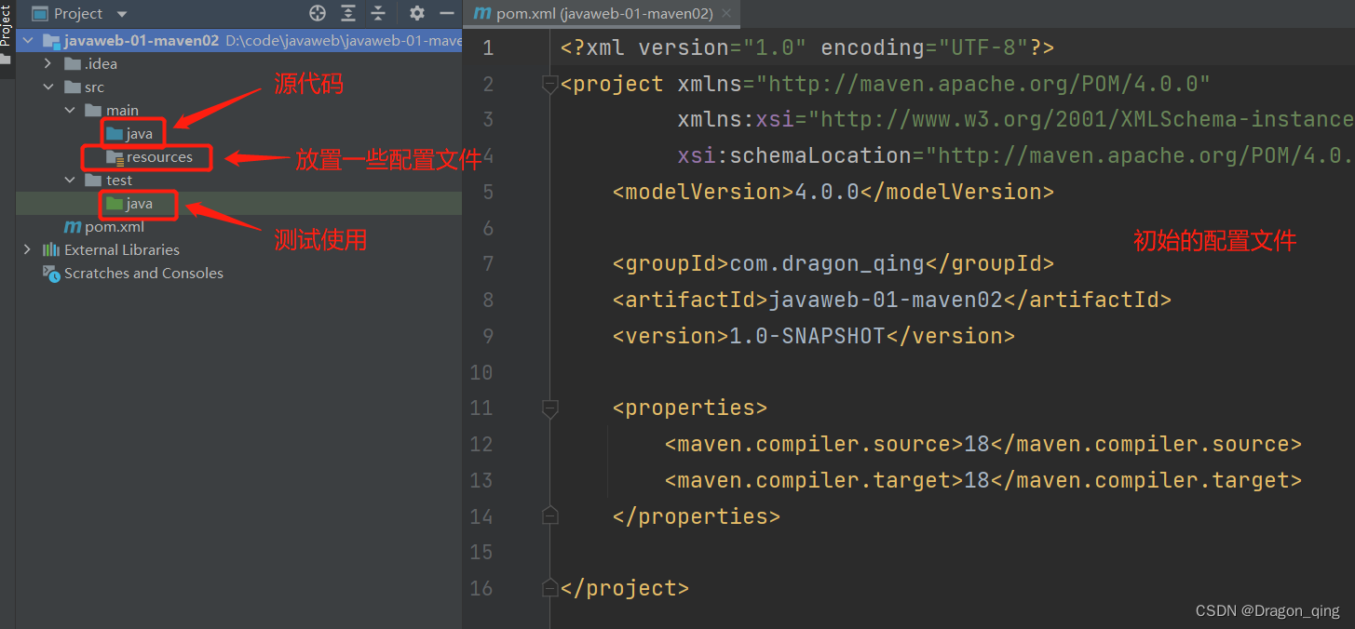Open pom.xml in the project tree
This screenshot has height=629, width=1355.
coord(115,226)
